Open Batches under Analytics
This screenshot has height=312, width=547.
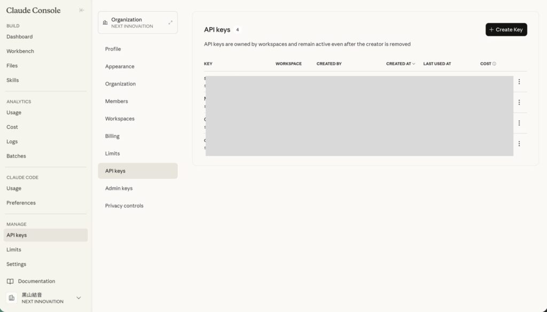[16, 156]
